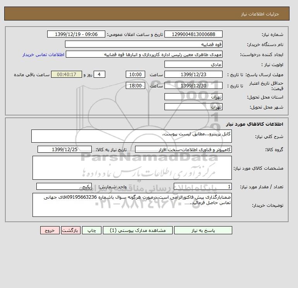Click the چاپ print button
The width and height of the screenshot is (298, 288).
[92, 230]
